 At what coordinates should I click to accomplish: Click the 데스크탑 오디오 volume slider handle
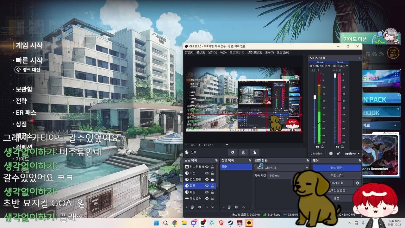(315, 97)
